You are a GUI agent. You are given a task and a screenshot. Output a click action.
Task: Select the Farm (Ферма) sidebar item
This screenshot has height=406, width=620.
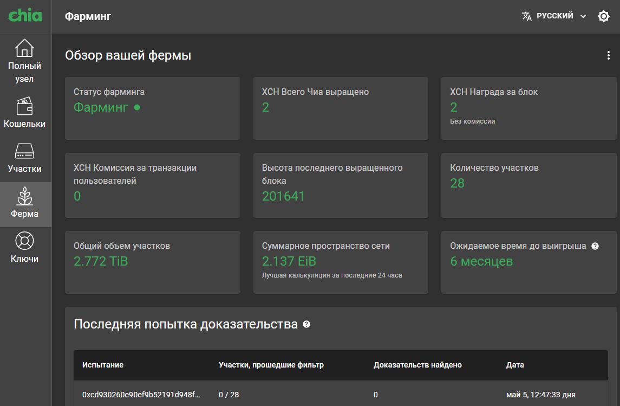(x=24, y=204)
